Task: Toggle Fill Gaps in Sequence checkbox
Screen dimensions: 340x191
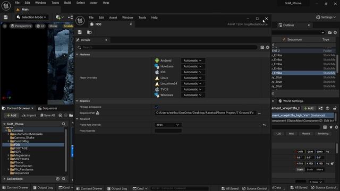Action: 156,107
